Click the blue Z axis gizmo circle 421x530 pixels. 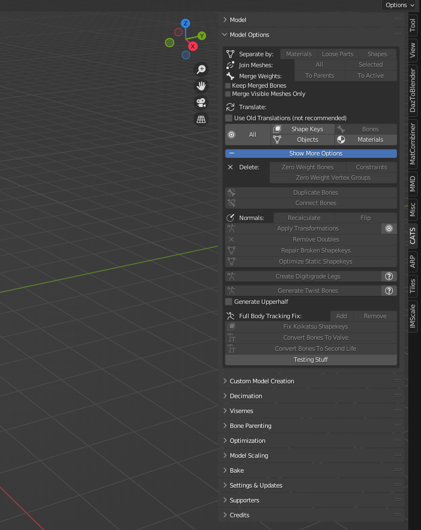[186, 23]
